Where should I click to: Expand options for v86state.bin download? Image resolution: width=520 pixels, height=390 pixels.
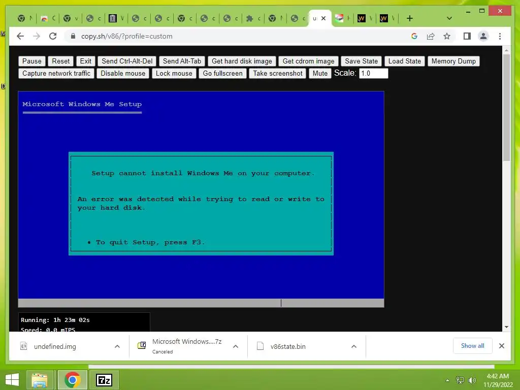(x=354, y=346)
